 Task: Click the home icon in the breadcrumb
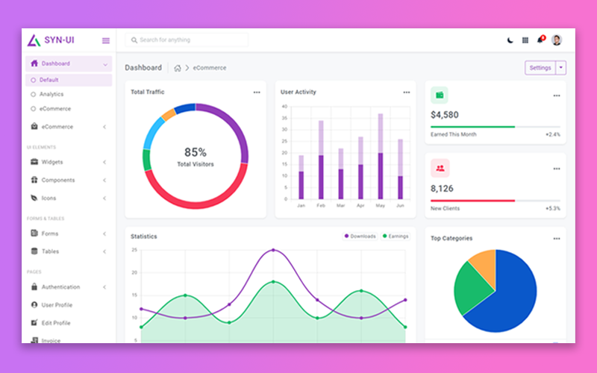click(x=178, y=68)
